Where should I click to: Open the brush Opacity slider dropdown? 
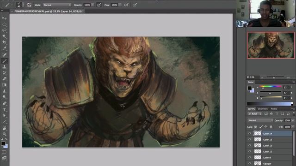[92, 5]
